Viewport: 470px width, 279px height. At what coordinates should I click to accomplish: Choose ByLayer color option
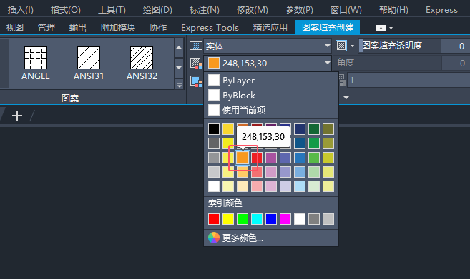click(x=271, y=80)
